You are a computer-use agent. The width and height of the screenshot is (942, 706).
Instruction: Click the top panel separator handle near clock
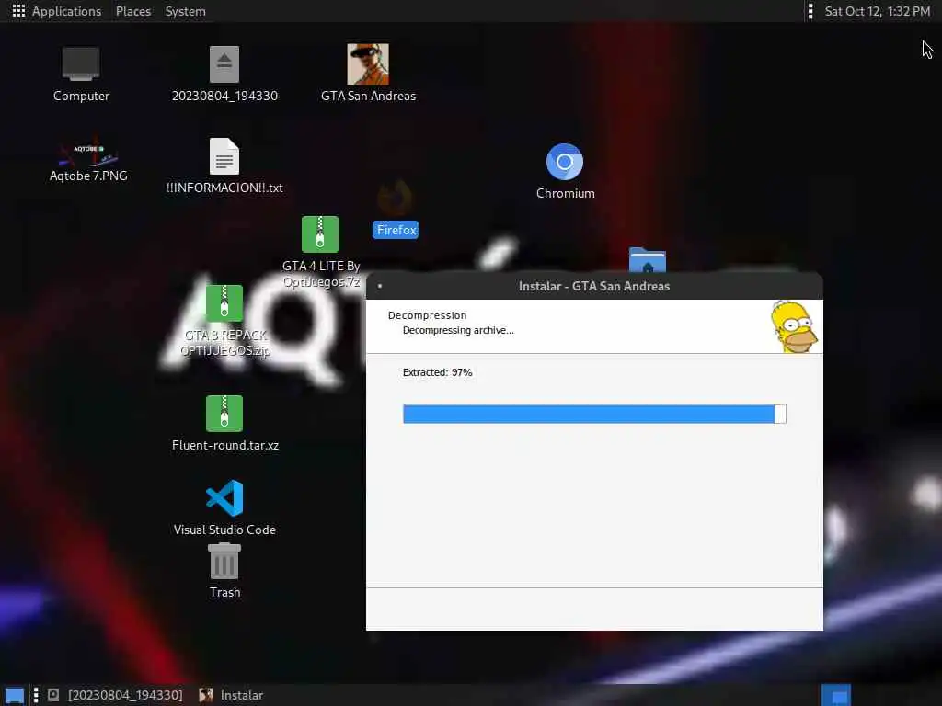(810, 11)
